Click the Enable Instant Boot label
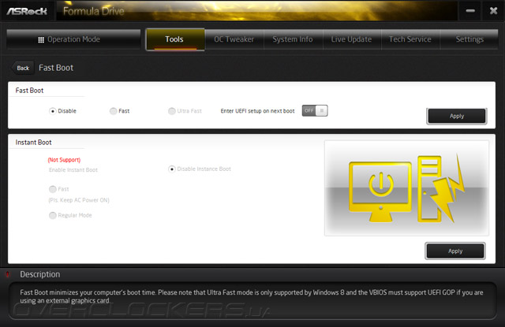Viewport: 505px width, 327px height. click(x=73, y=169)
